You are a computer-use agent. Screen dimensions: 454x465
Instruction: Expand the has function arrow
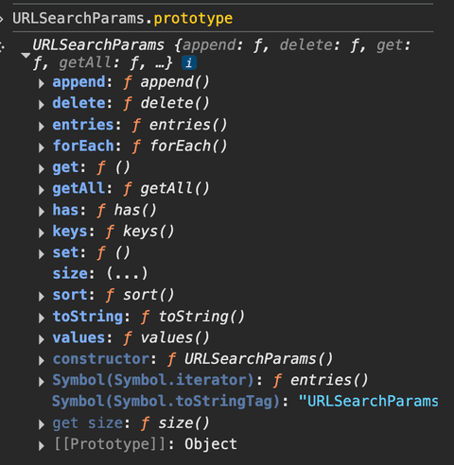42,212
